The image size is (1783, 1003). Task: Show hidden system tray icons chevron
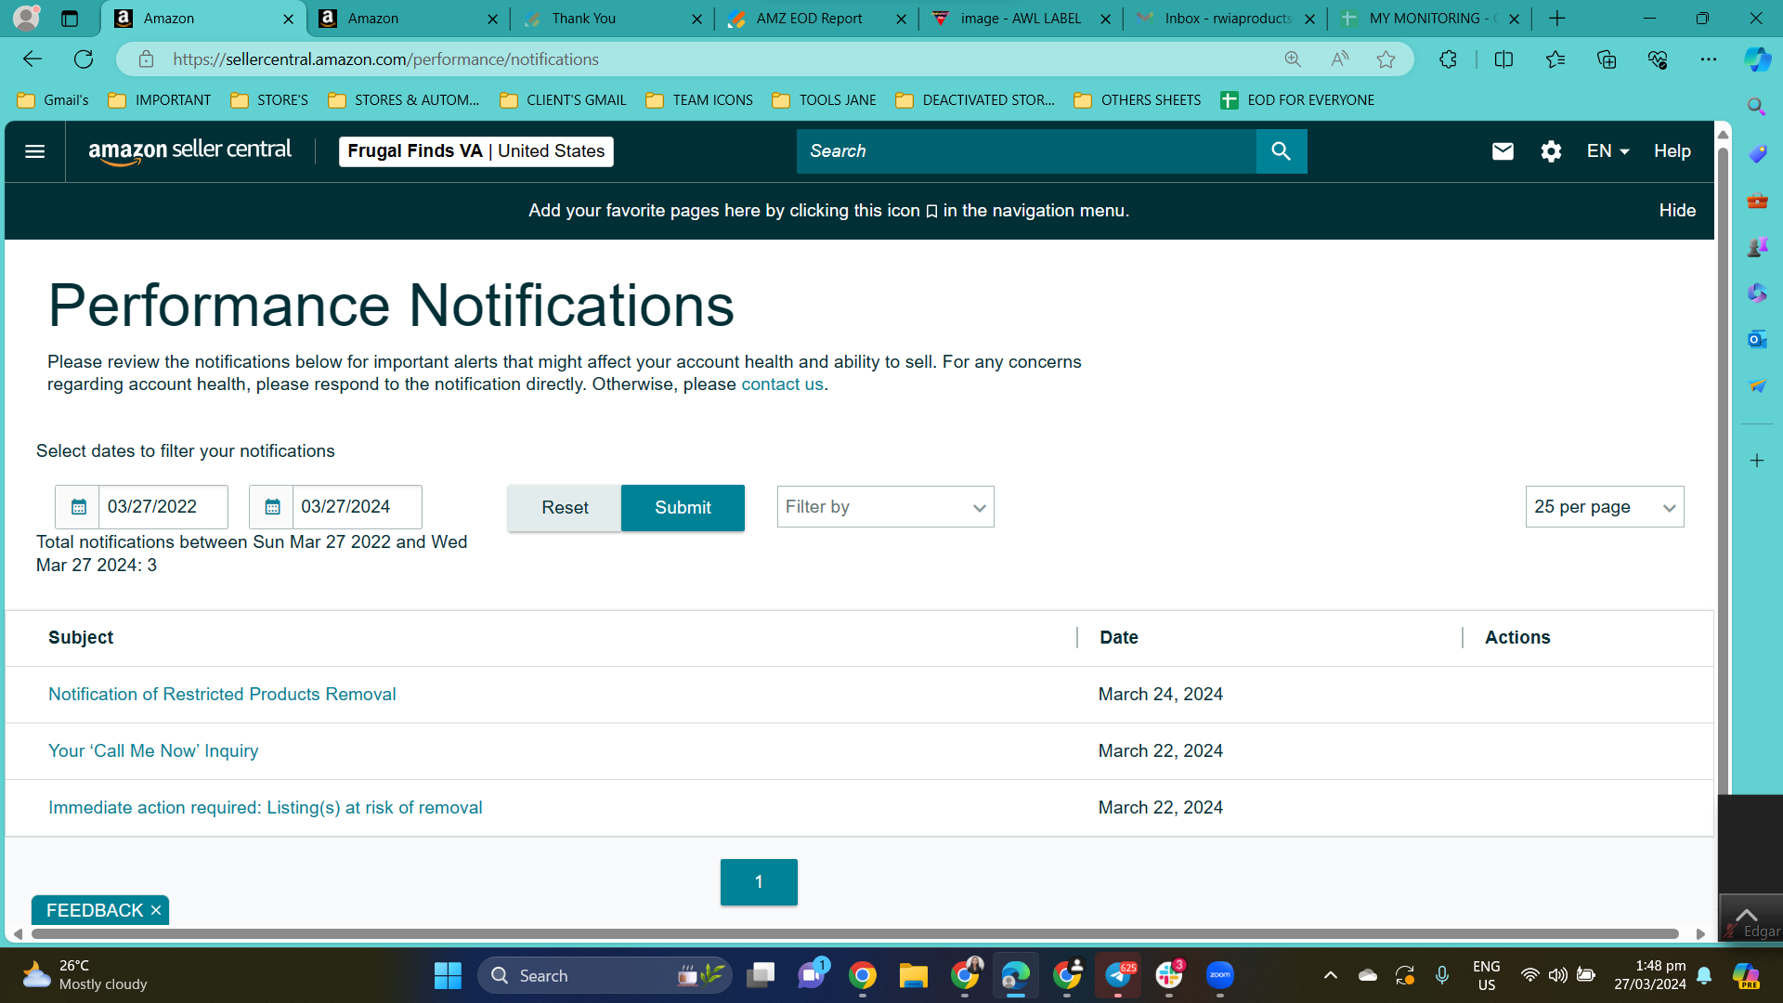point(1330,975)
